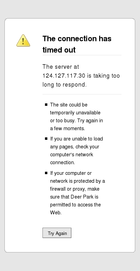Click the words 'firewall or proxy, make'
140x271 pixels.
click(x=75, y=189)
